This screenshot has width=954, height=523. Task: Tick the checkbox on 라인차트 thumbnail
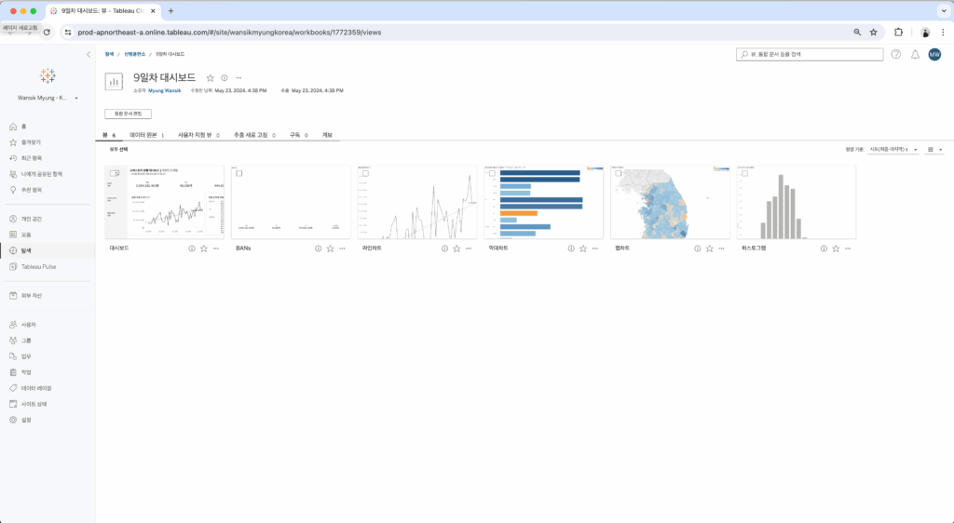(x=366, y=174)
